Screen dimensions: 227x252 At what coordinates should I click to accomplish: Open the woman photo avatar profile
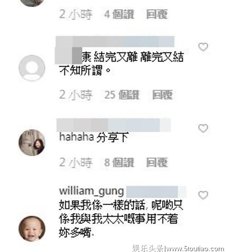32,143
